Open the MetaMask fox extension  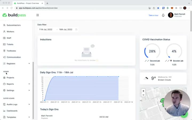point(172,8)
